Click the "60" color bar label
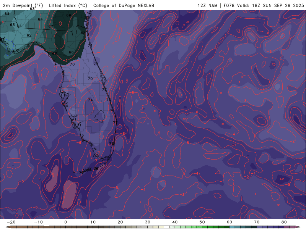 [229, 222]
